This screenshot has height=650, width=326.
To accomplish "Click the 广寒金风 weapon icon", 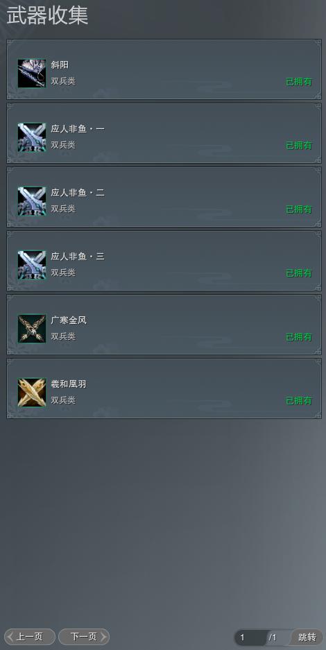I will pos(32,328).
